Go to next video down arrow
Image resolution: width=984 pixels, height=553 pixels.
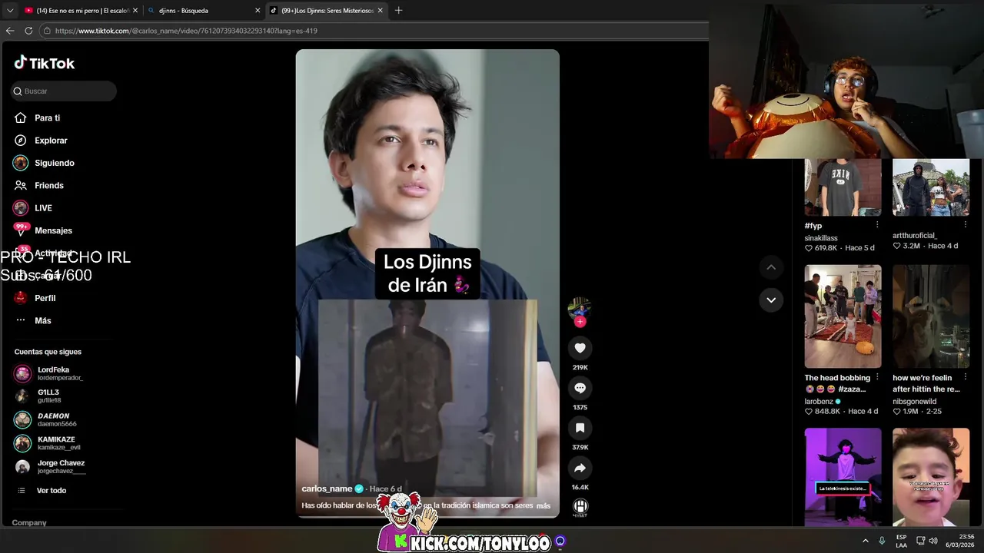[x=771, y=300]
